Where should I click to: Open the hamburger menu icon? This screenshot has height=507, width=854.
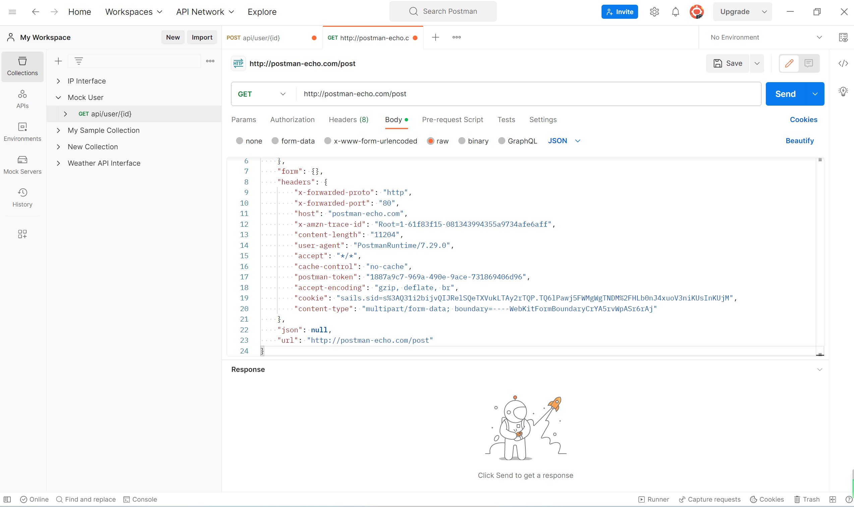click(12, 12)
